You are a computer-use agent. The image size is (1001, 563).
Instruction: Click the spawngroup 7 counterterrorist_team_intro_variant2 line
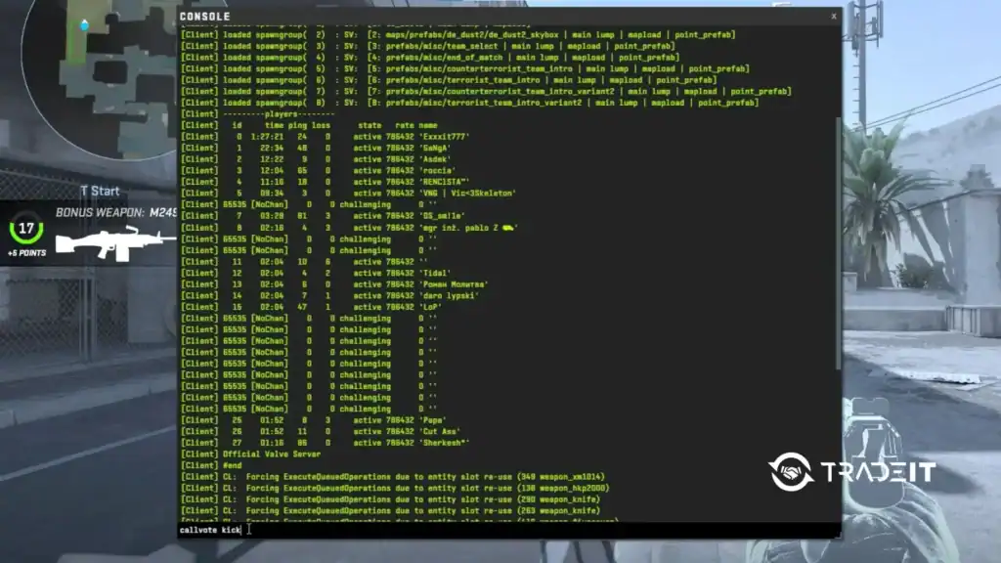click(x=486, y=92)
